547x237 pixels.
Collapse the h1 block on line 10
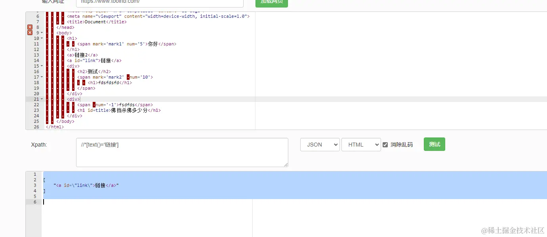point(42,38)
